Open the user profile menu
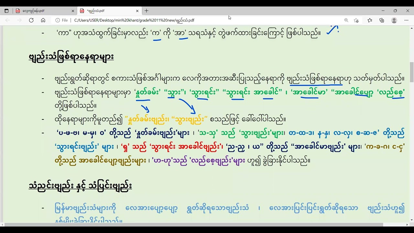414x233 pixels. pyautogui.click(x=394, y=20)
